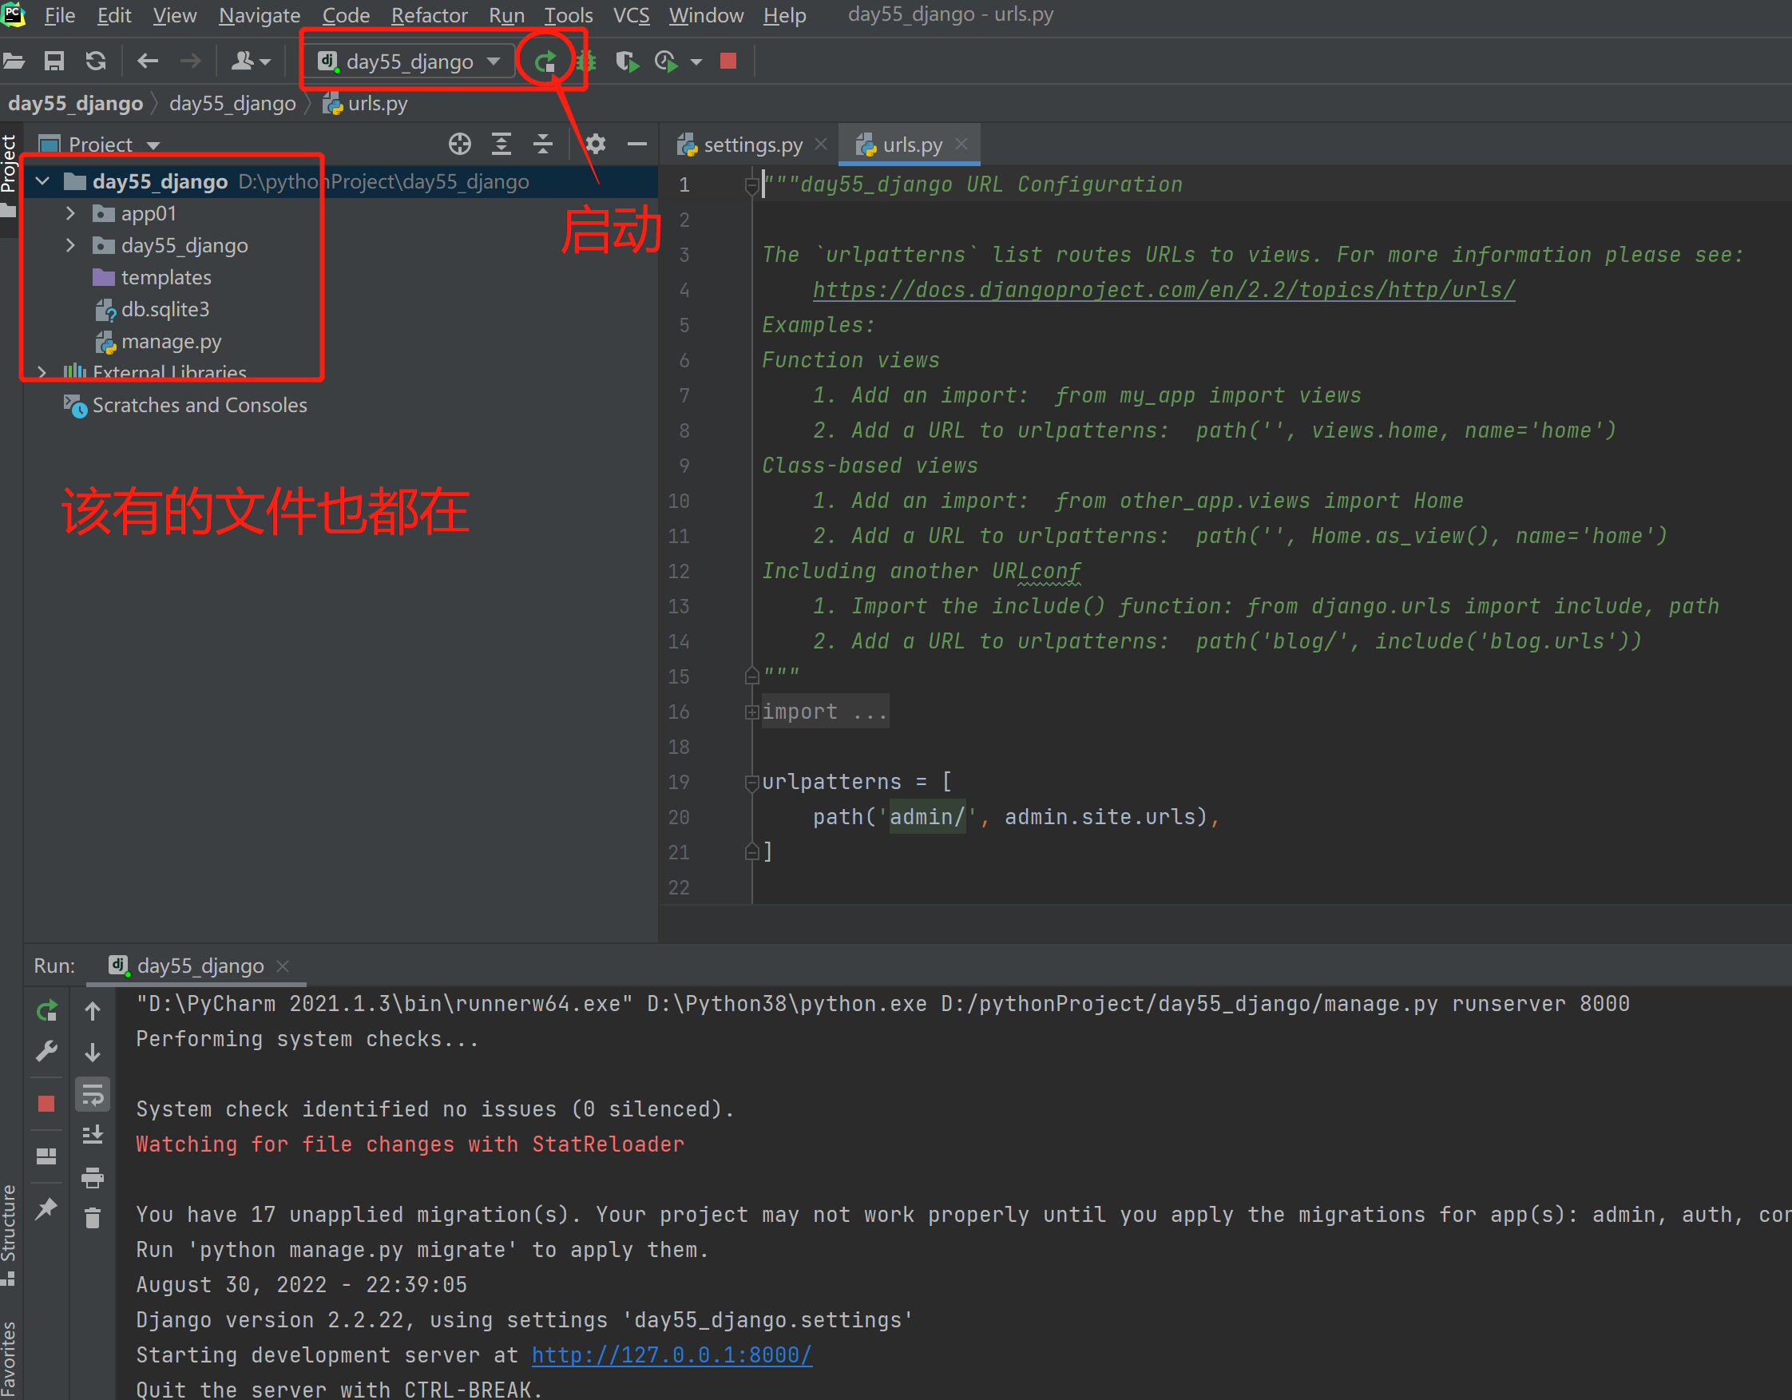The height and width of the screenshot is (1400, 1792).
Task: Click line number 19 in gutter
Action: pos(679,782)
